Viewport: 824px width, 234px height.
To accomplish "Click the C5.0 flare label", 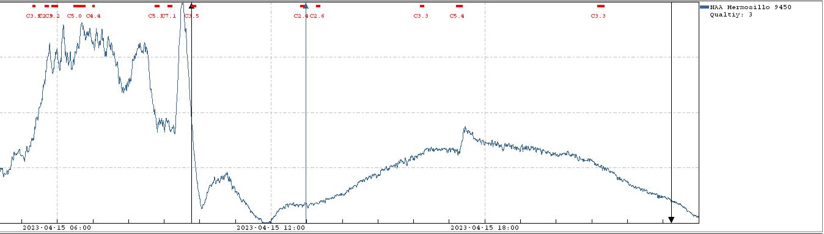I will pos(74,16).
